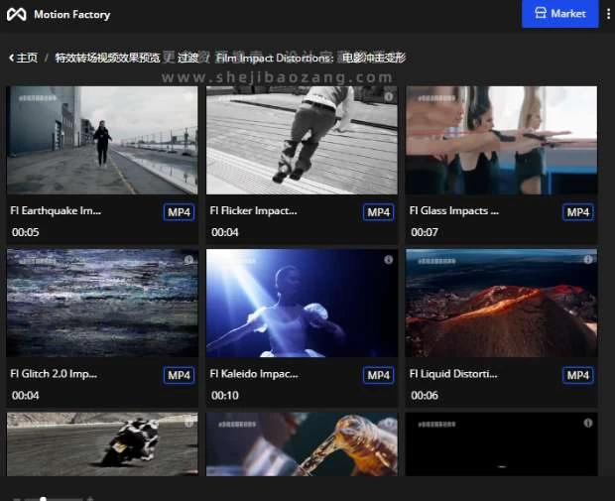Show info for FI Liquid Distortion clip
Screen dimensions: 615x501
(587, 260)
